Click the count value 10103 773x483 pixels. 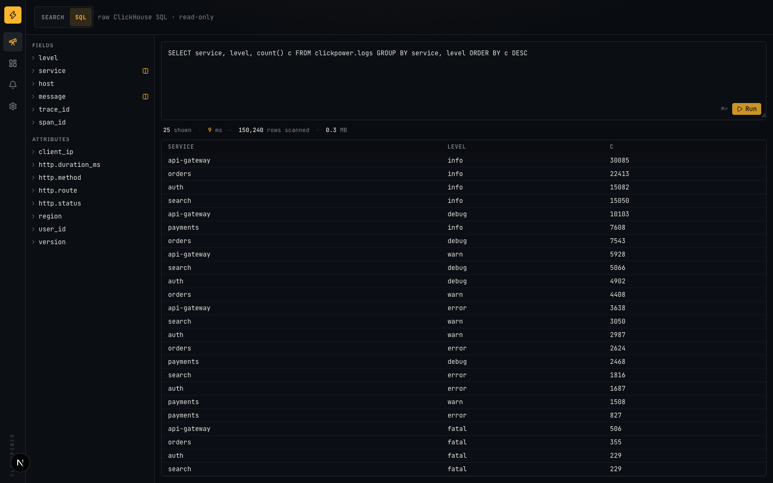619,214
